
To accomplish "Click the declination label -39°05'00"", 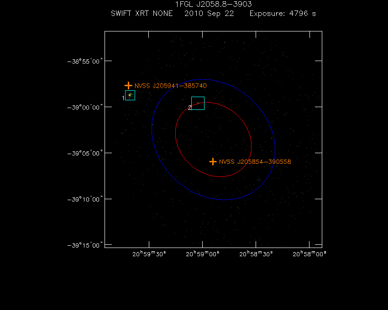I will point(85,153).
